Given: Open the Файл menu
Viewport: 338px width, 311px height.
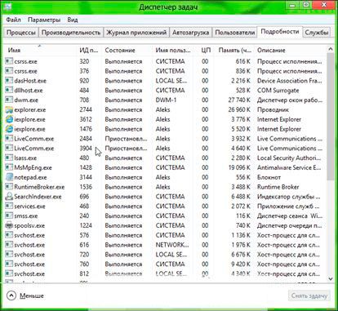Looking at the screenshot, I should point(13,20).
